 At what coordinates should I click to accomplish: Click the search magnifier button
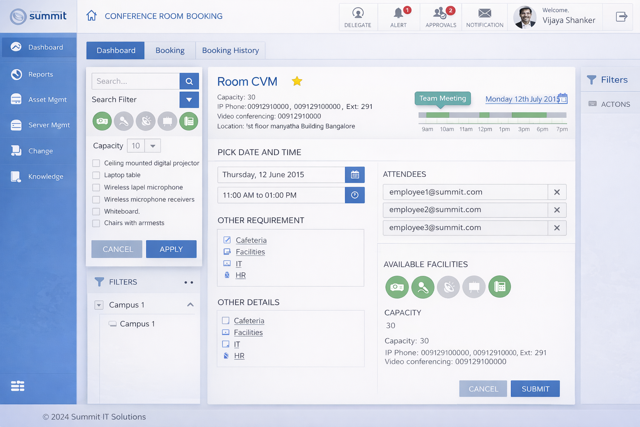tap(189, 81)
